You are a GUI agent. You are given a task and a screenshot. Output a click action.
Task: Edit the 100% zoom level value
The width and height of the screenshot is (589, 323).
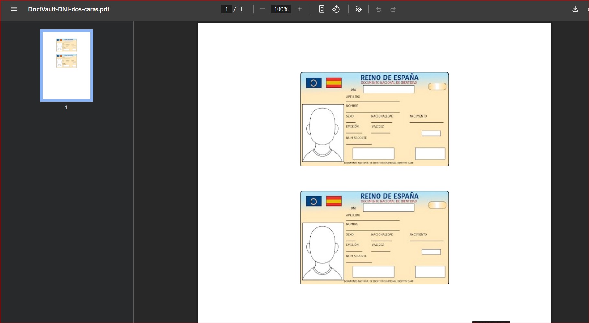[281, 9]
